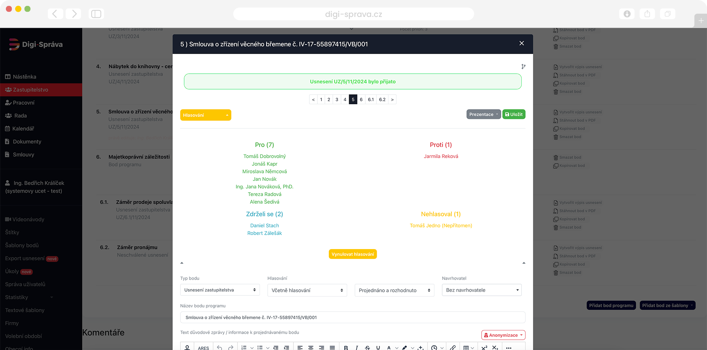Click the branch icon above resolution banner
The height and width of the screenshot is (350, 707).
[523, 67]
